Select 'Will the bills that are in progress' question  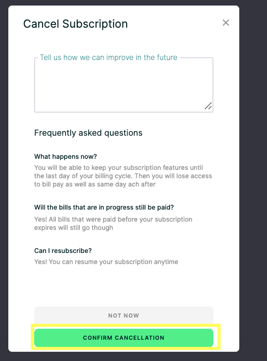[104, 207]
